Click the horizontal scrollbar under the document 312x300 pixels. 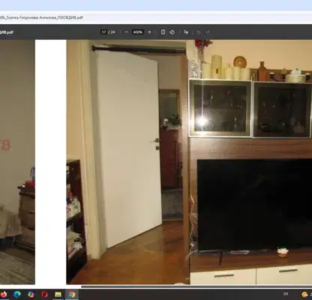196,286
